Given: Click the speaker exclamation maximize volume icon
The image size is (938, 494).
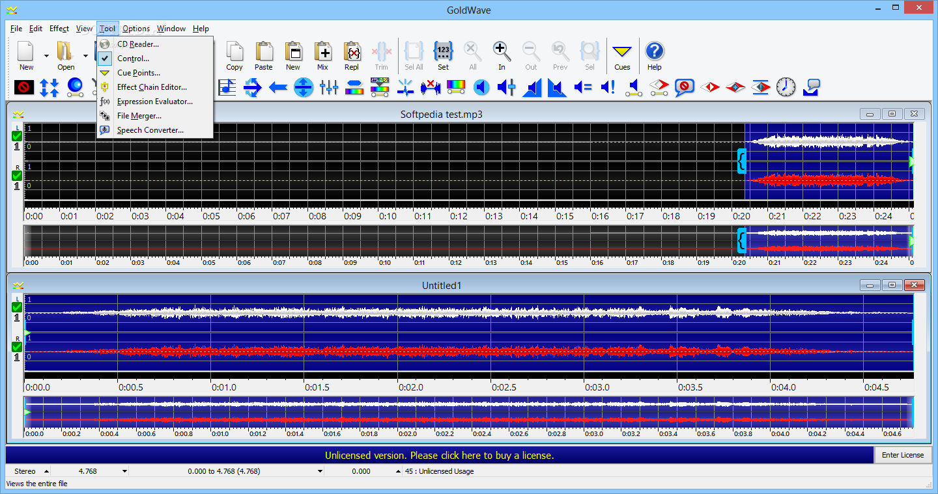Looking at the screenshot, I should click(608, 87).
